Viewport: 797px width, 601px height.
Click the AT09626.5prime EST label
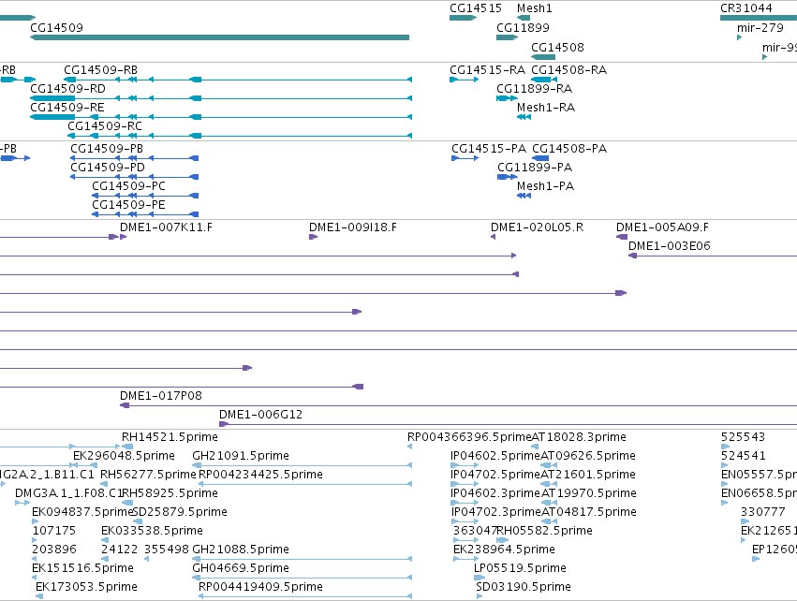point(588,456)
